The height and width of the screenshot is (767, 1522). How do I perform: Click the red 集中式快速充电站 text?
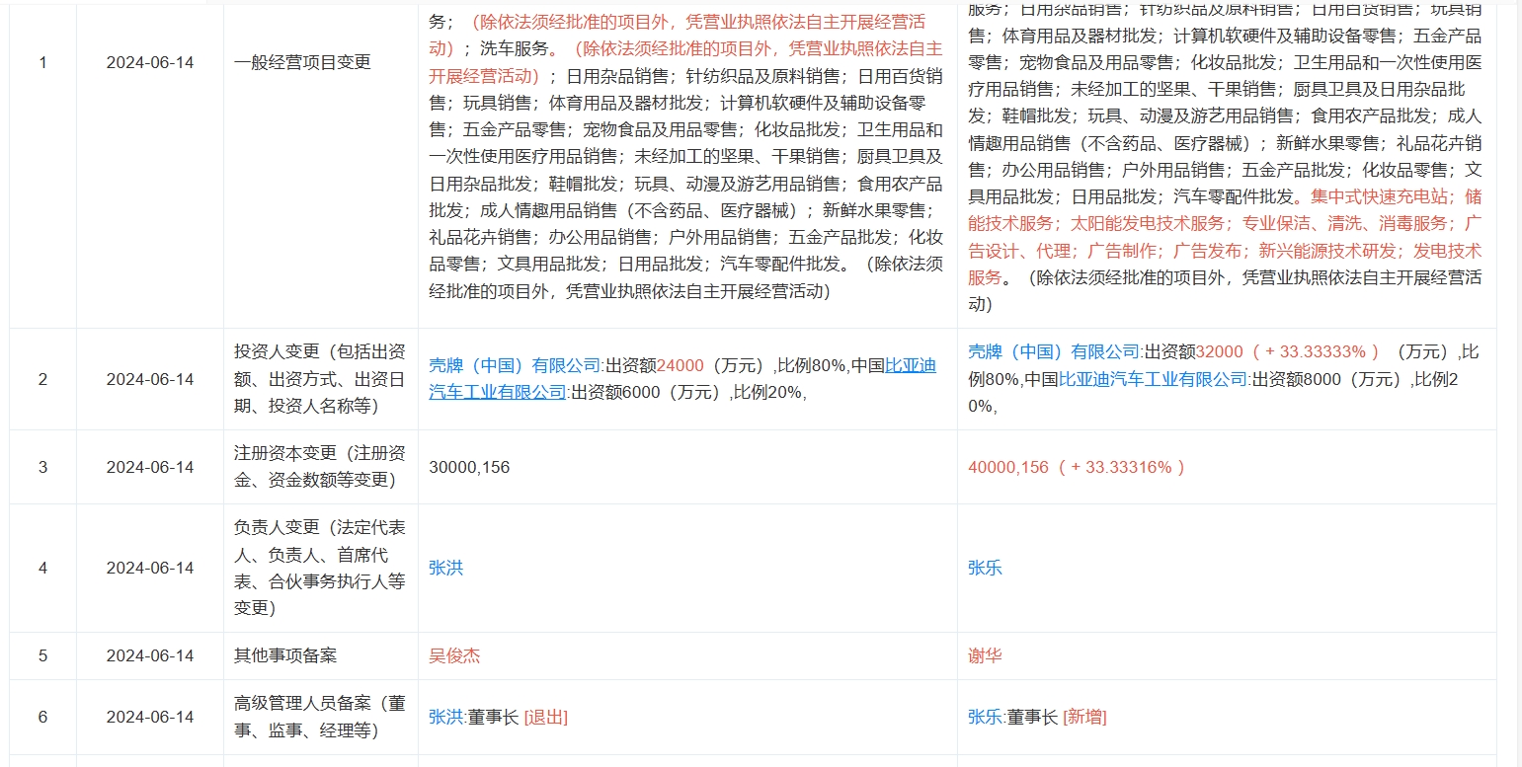point(1379,195)
